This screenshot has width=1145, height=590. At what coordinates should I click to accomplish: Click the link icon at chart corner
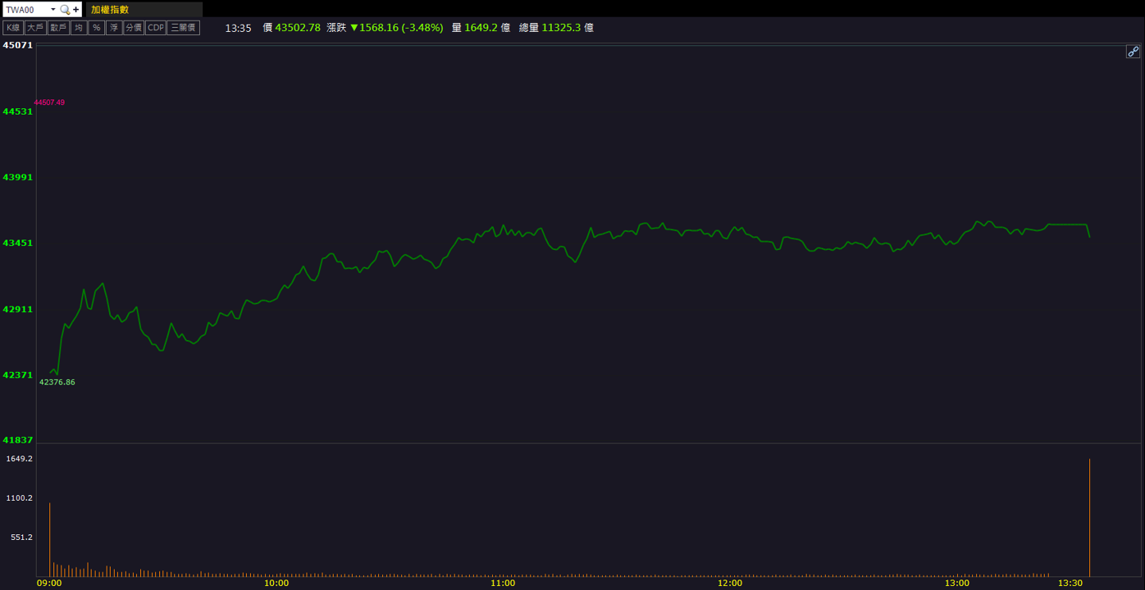point(1133,52)
